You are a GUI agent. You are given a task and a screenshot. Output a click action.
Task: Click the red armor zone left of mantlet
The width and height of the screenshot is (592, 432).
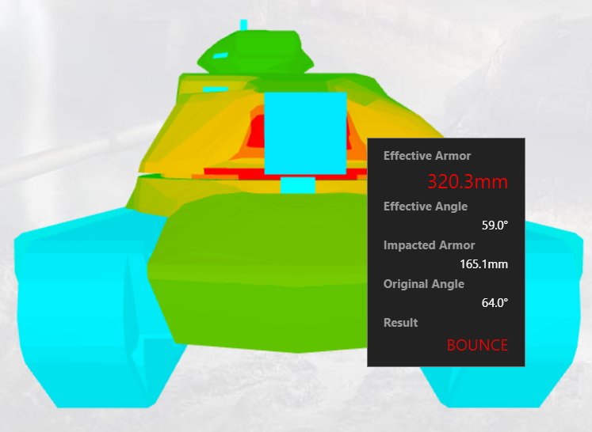pyautogui.click(x=256, y=133)
